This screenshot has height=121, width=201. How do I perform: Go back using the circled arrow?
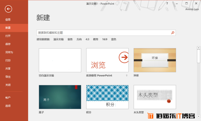click(9, 9)
